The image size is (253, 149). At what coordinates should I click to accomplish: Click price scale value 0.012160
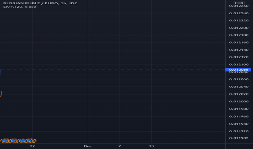[x=239, y=43]
